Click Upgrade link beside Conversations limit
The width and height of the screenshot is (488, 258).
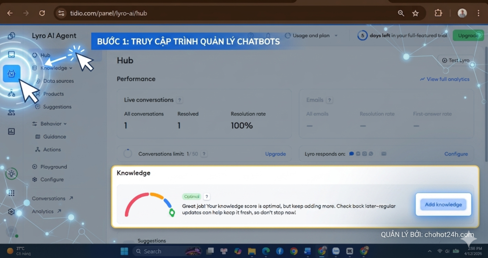click(x=275, y=154)
